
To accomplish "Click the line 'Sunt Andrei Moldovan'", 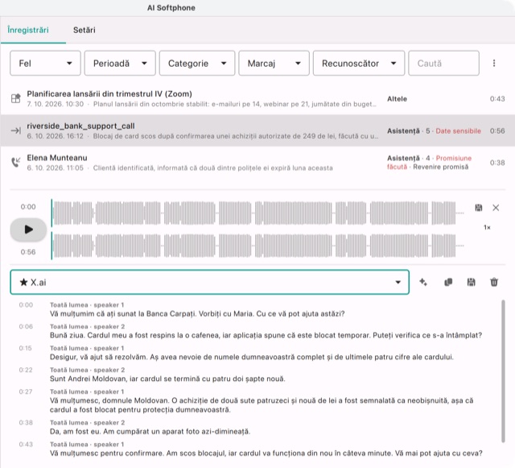I will (x=167, y=379).
